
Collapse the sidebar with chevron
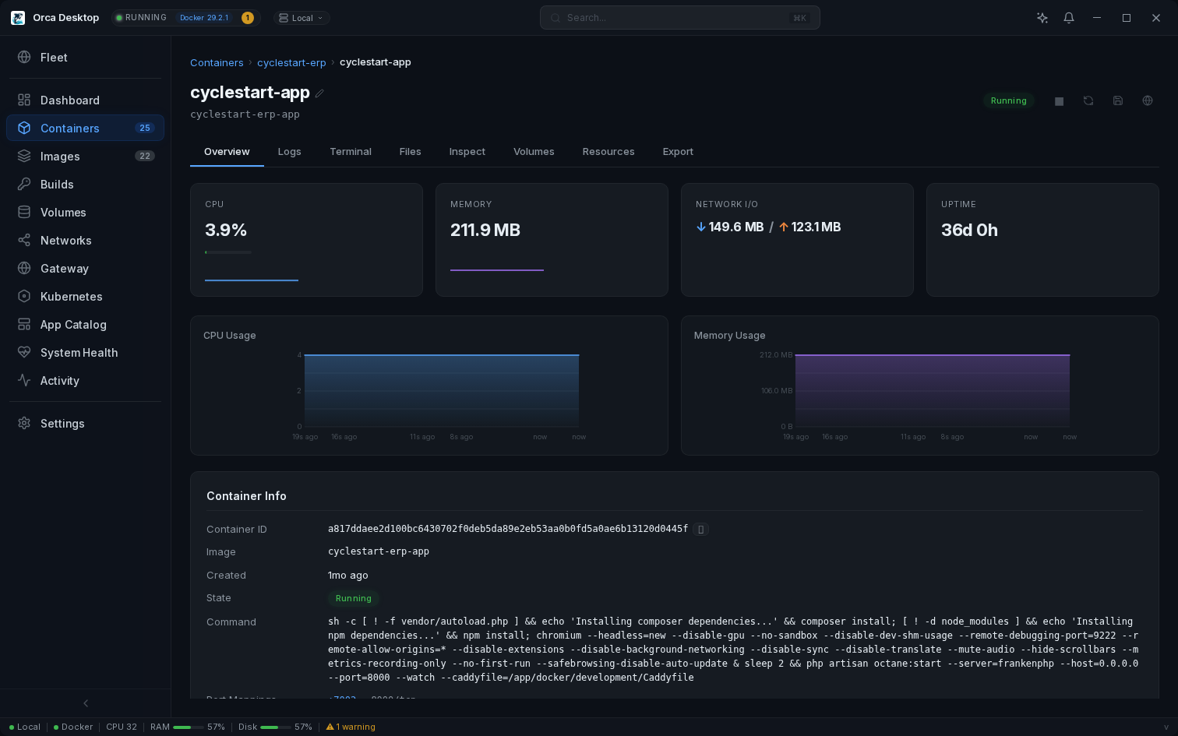point(86,703)
